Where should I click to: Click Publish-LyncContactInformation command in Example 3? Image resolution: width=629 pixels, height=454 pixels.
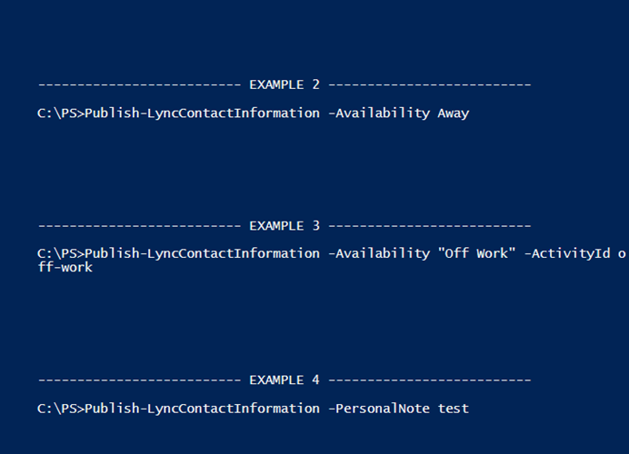(202, 253)
